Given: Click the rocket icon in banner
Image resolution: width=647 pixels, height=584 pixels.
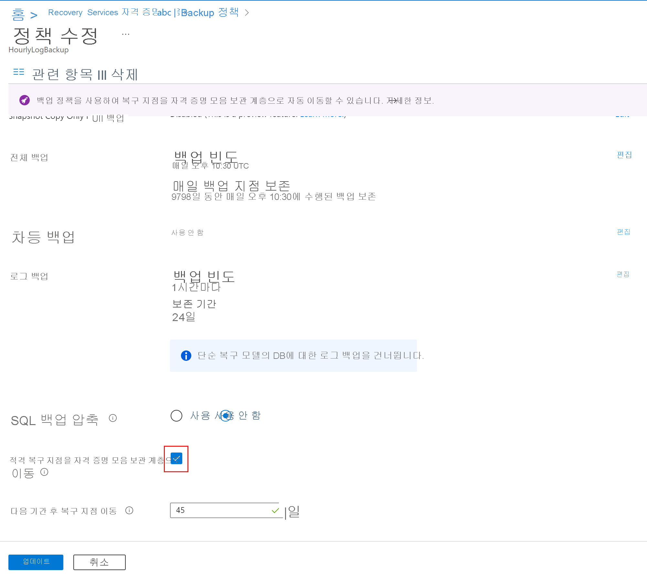Looking at the screenshot, I should point(25,100).
